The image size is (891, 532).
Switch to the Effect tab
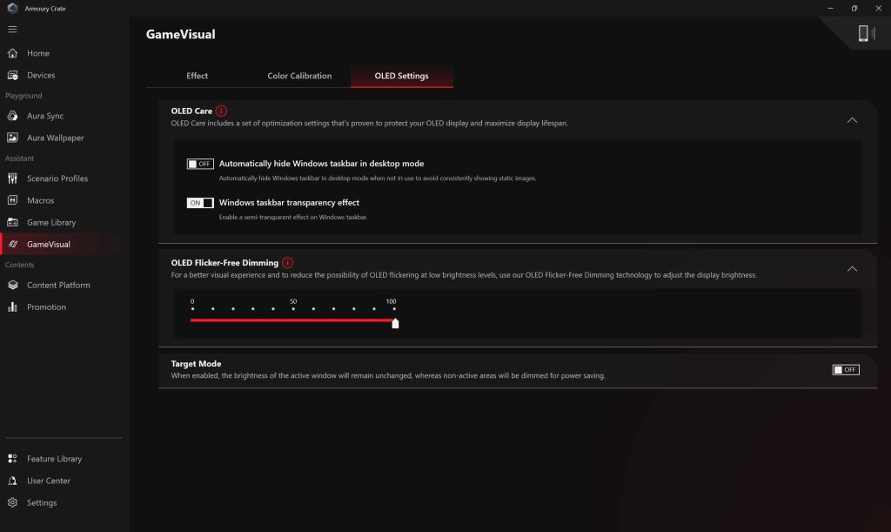point(198,76)
